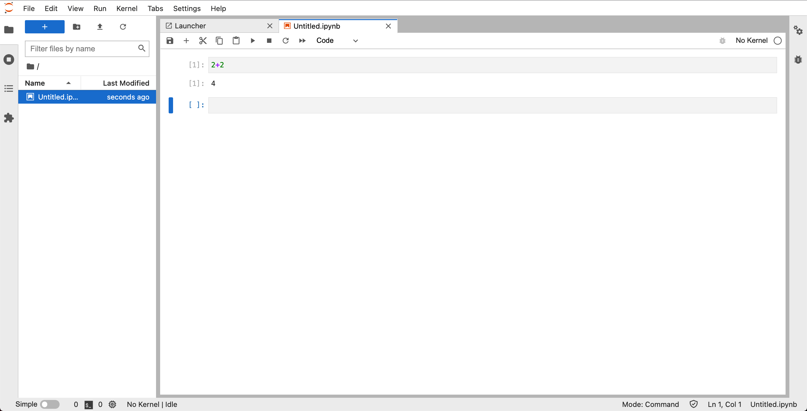The height and width of the screenshot is (411, 807).
Task: Upload files using the upload button
Action: coord(100,27)
